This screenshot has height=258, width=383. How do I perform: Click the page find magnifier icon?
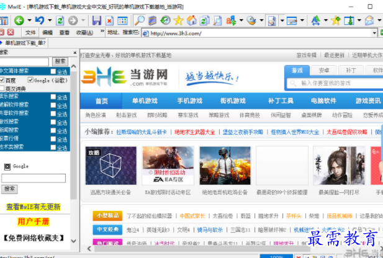217,20
